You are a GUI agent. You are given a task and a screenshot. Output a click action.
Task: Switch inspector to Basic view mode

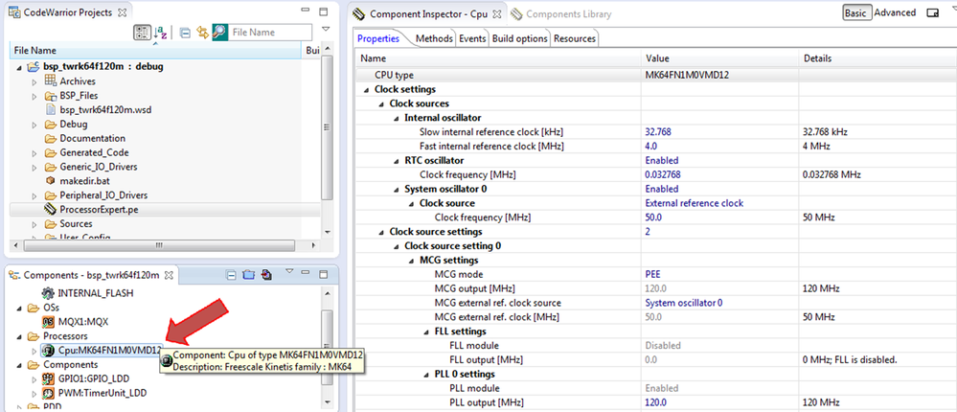point(855,12)
